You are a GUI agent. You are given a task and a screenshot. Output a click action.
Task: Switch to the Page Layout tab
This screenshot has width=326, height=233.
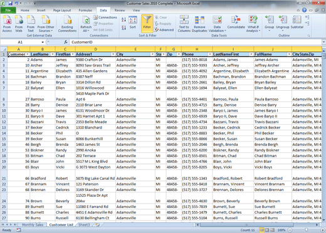[62, 10]
